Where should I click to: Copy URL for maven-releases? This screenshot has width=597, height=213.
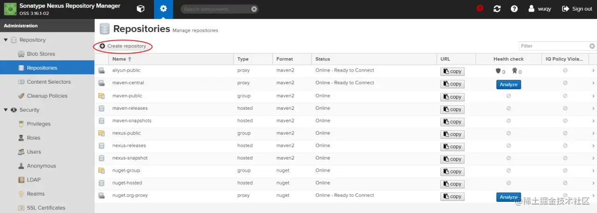(x=452, y=110)
